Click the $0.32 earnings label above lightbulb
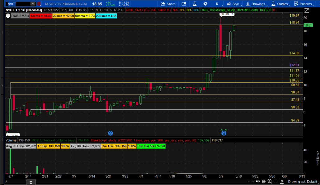Screen dimensions: 320x185 click(x=224, y=130)
